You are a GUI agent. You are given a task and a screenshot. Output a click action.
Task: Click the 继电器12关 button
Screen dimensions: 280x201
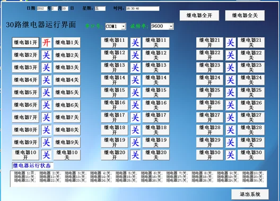coord(156,55)
